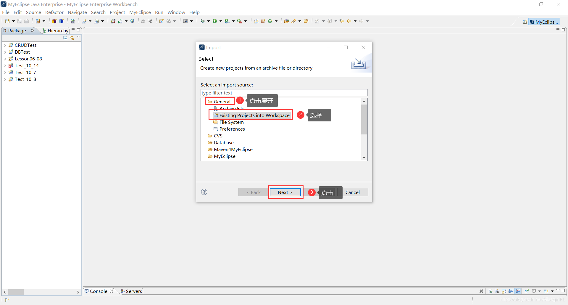Click the New Java Class icon

coord(270,21)
